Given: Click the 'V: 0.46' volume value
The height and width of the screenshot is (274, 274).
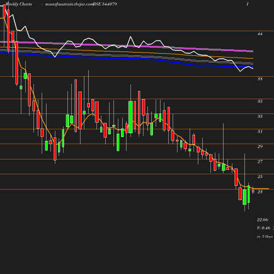Looking at the screenshot, I should pyautogui.click(x=264, y=228).
